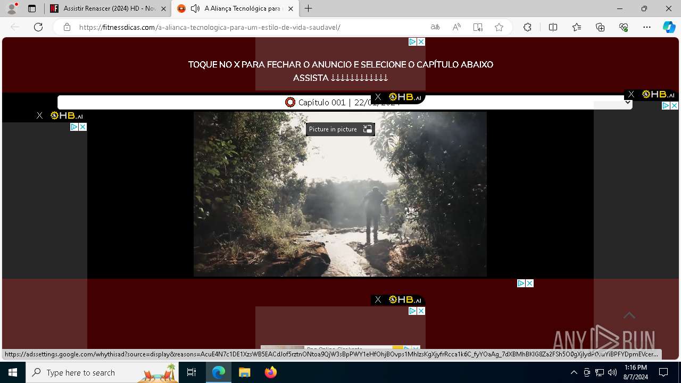The width and height of the screenshot is (681, 383).
Task: Close the HB.ai ad left of video
Action: [39, 115]
